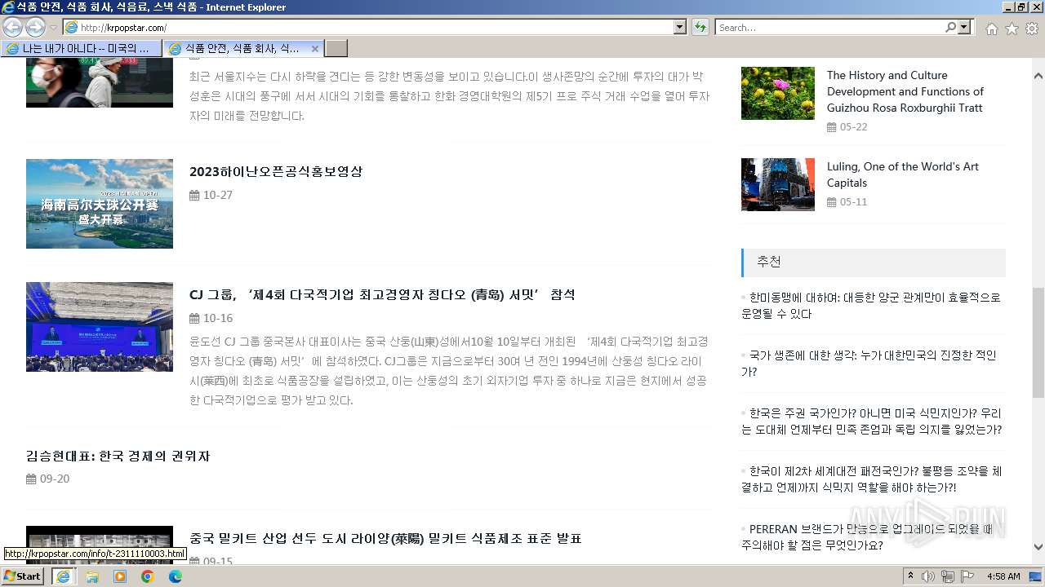Launch Edge from the taskbar
Screen dimensions: 1045x587
pos(176,576)
